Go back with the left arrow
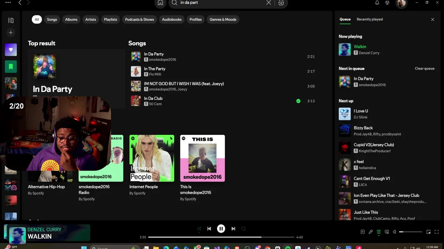The height and width of the screenshot is (249, 444). coord(20,3)
